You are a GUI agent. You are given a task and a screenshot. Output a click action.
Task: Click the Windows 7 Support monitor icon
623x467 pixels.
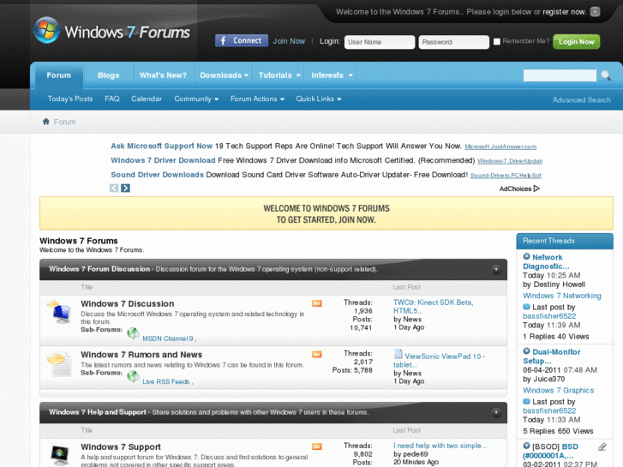click(59, 456)
